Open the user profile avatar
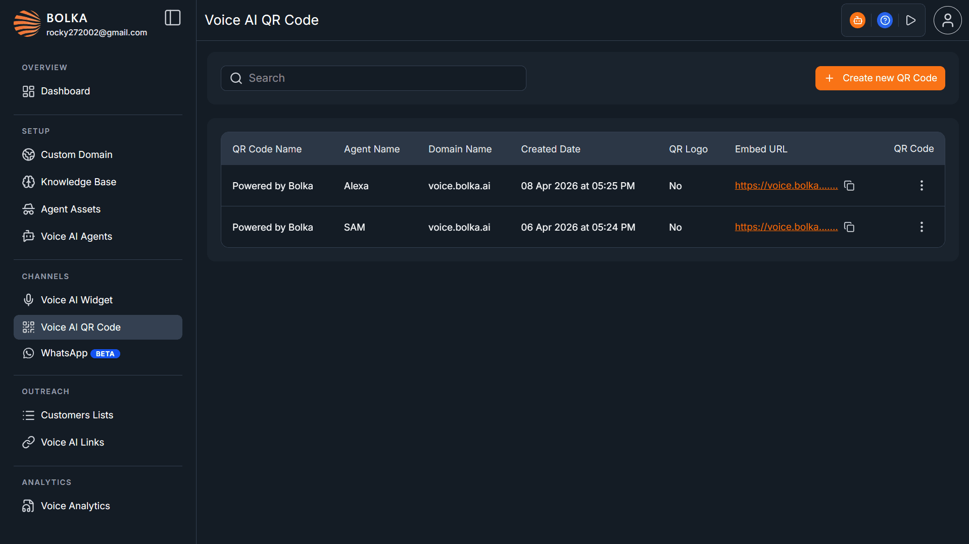The height and width of the screenshot is (544, 969). [x=947, y=20]
